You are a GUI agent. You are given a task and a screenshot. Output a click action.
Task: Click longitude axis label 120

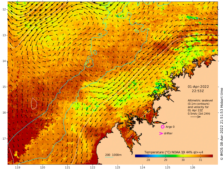pyautogui.click(x=43, y=168)
